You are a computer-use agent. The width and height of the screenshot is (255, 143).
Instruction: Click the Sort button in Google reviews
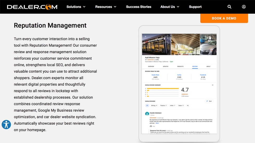[x=209, y=101]
